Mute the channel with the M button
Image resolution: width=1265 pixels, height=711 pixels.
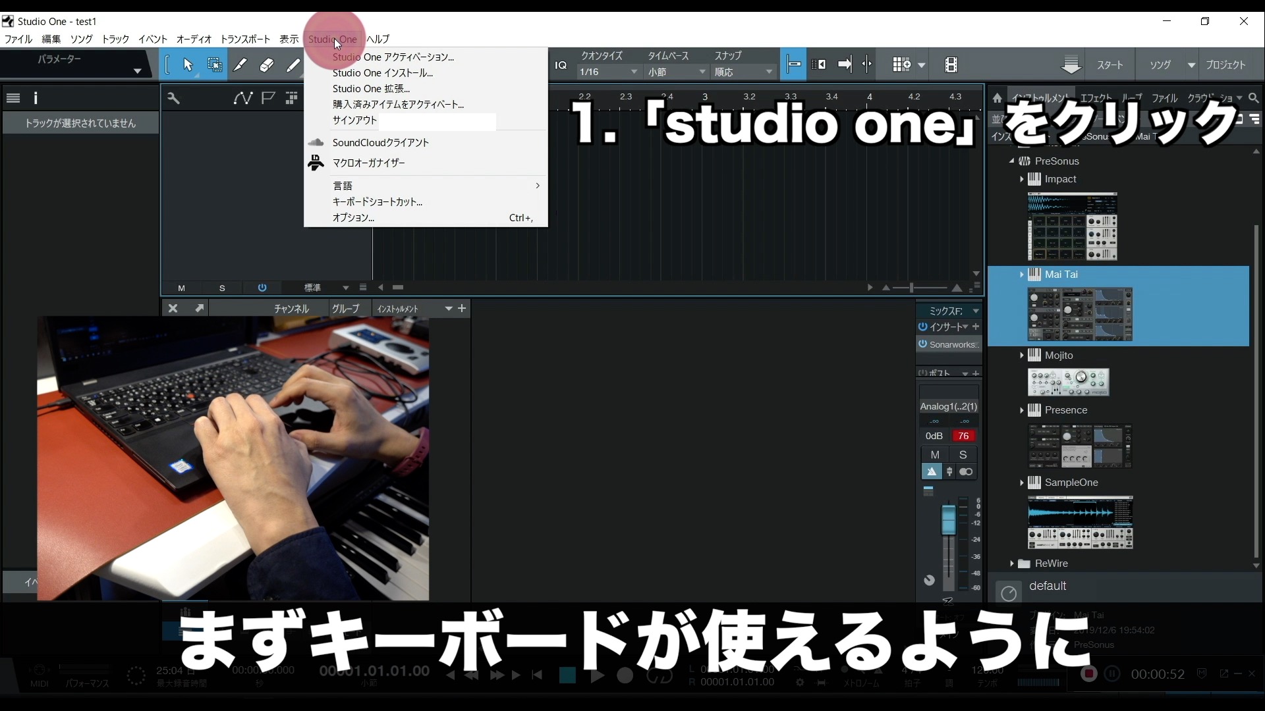point(936,455)
